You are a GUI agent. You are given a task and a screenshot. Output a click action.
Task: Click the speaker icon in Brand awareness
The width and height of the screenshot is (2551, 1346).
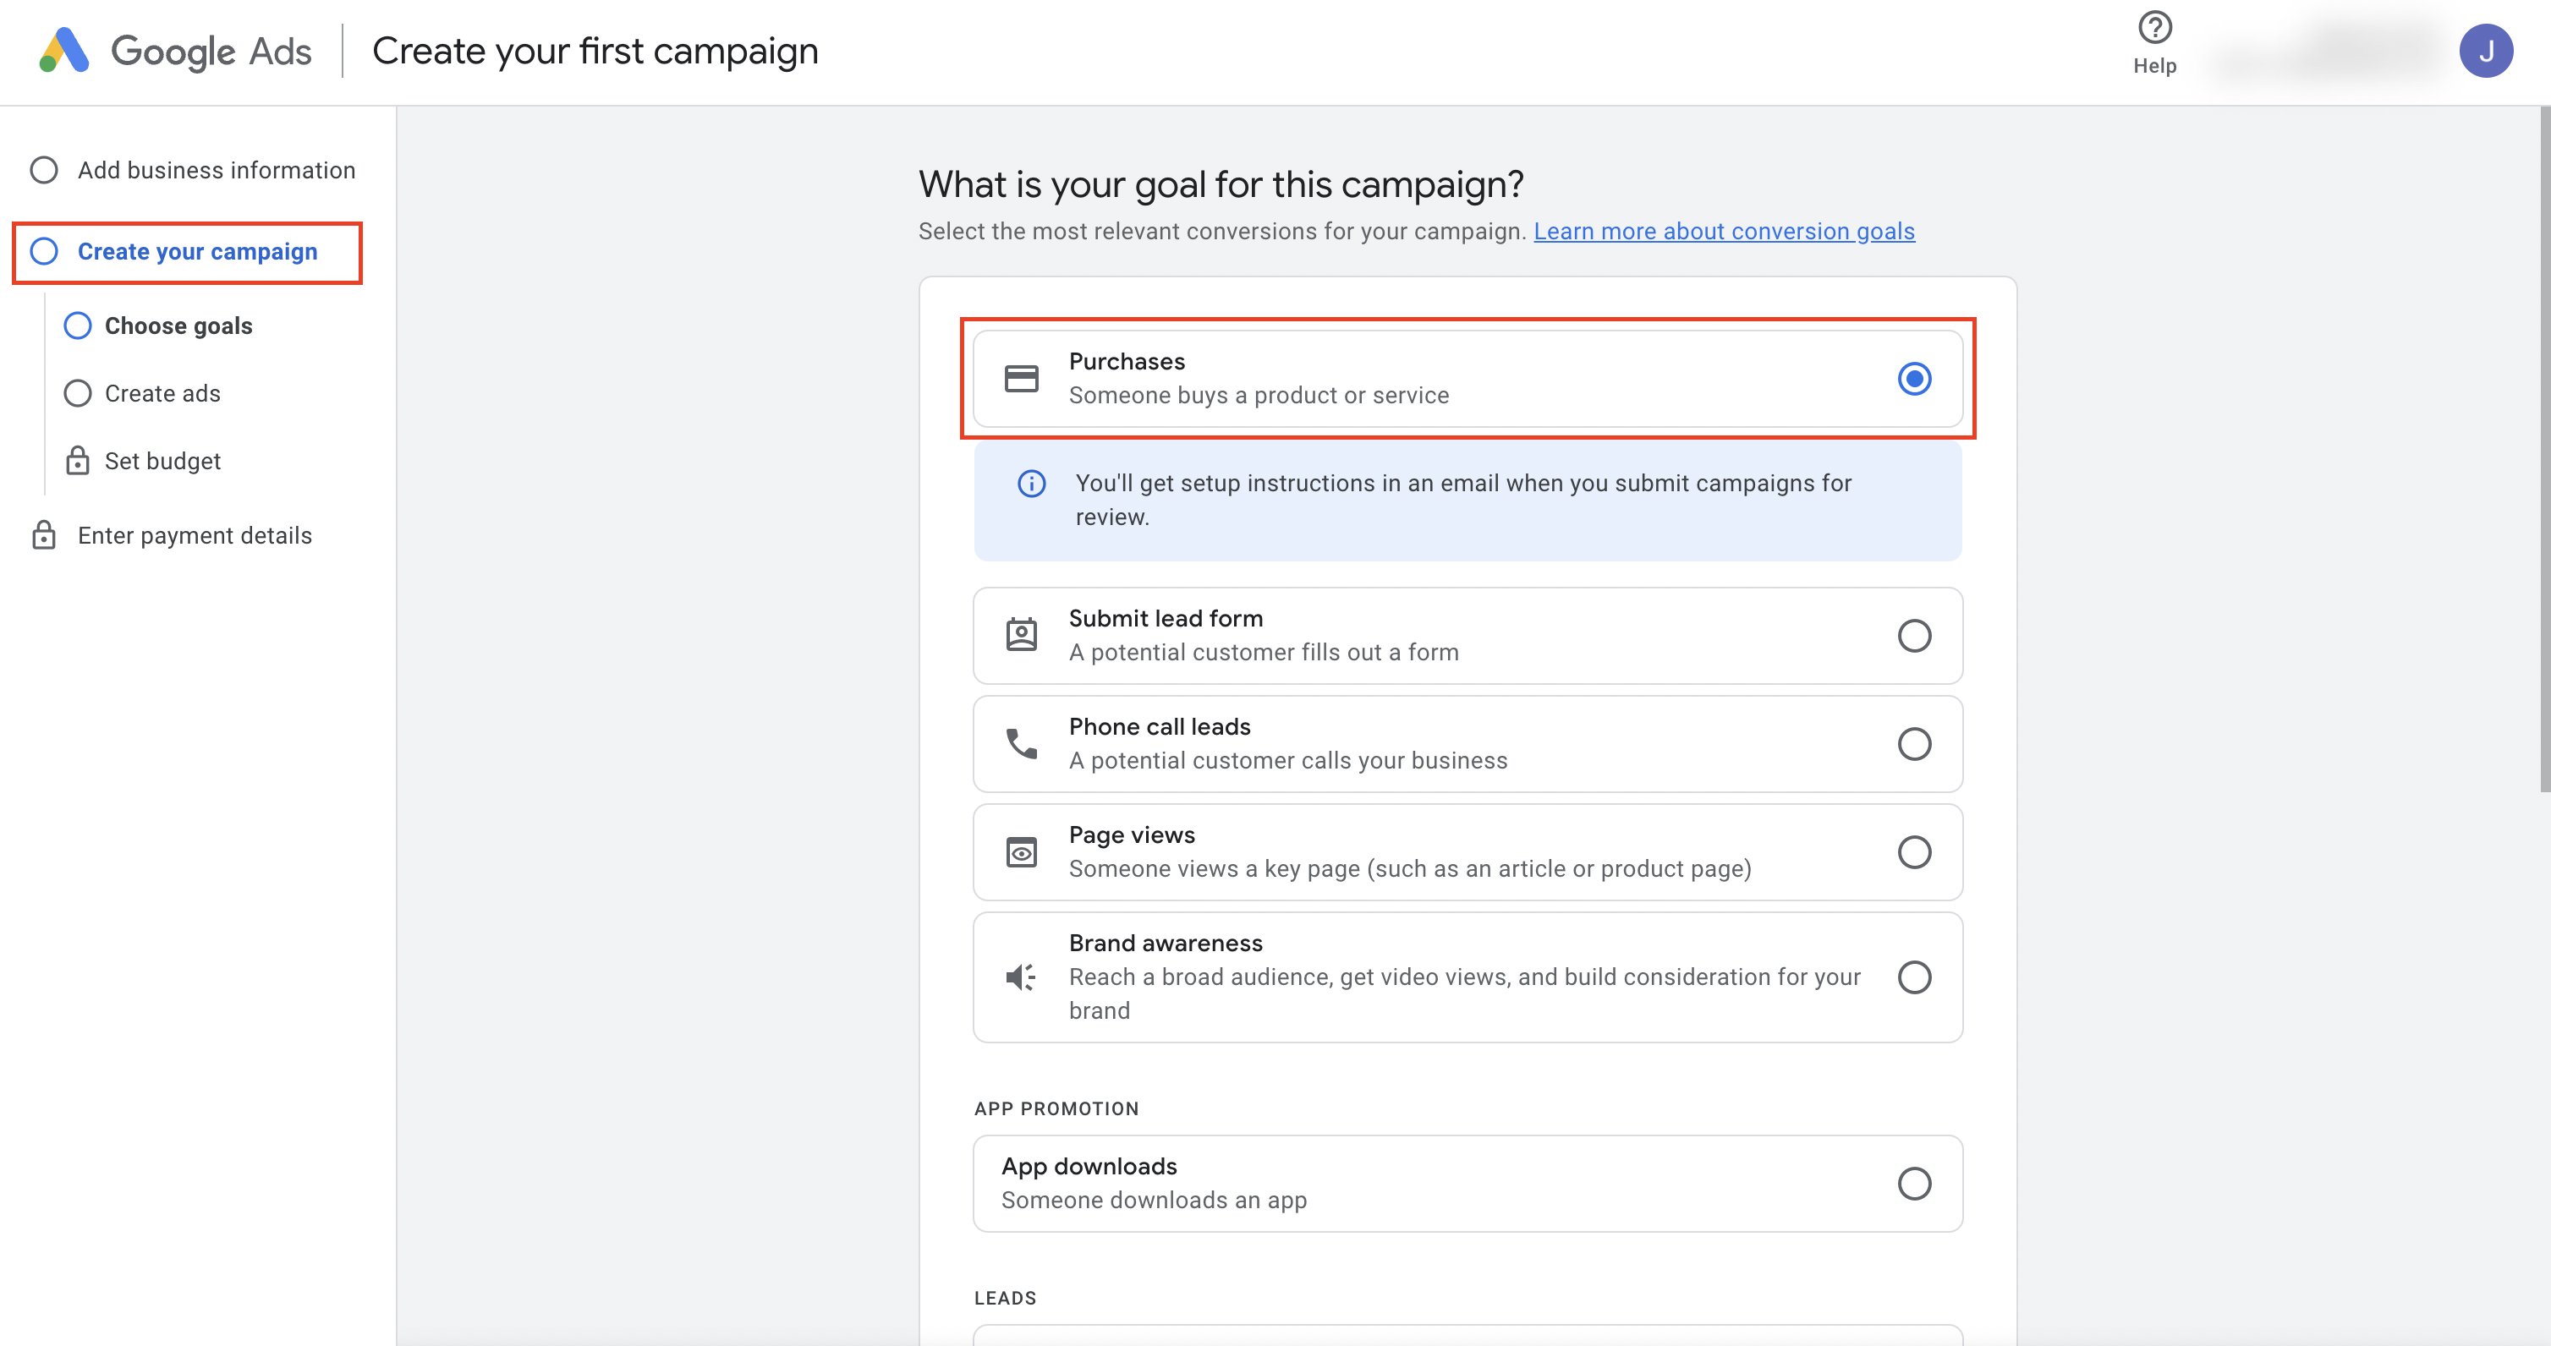pyautogui.click(x=1021, y=977)
